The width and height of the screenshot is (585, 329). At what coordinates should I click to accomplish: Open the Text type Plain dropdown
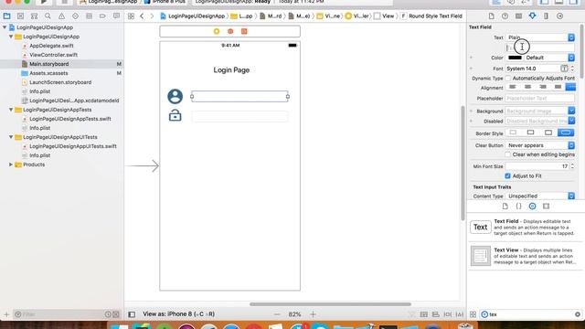coord(540,37)
